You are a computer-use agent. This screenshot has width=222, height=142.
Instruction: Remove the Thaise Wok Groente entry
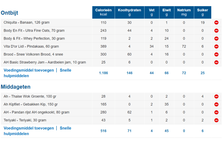tap(216, 96)
